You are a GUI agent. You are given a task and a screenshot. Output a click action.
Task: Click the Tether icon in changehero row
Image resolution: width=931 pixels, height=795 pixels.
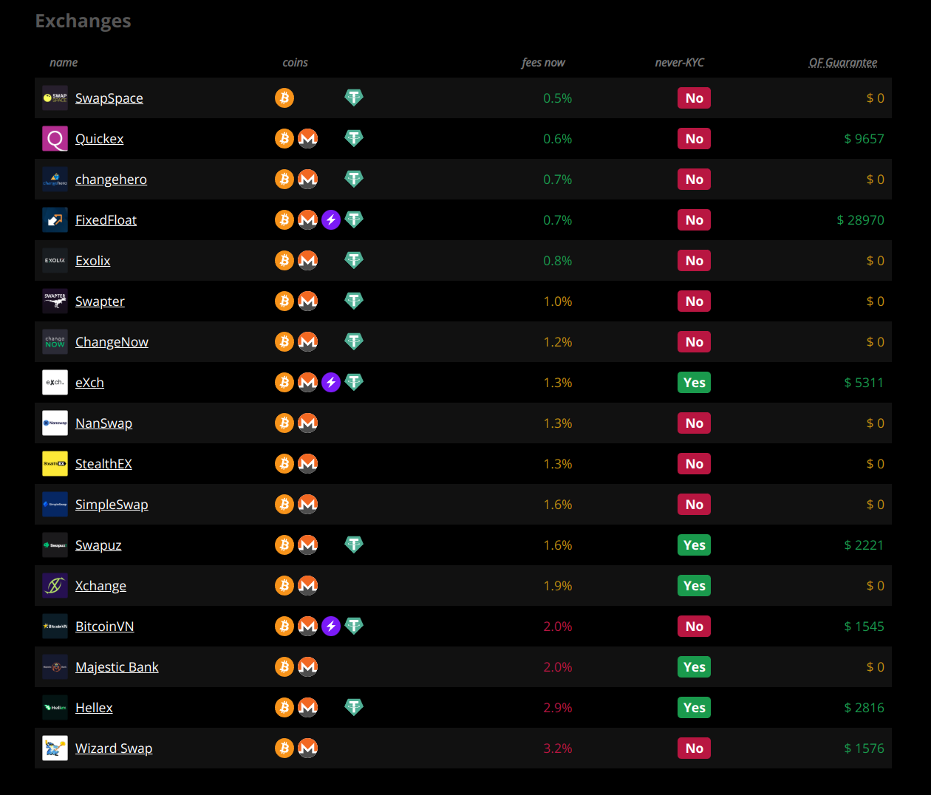coord(354,179)
